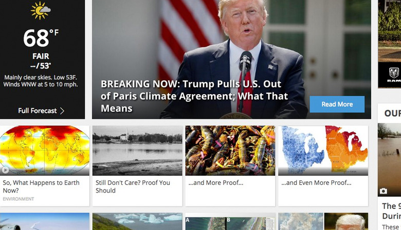Open the lobsters photo thumbnail
Viewport: 401px width, 230px height.
tap(230, 150)
